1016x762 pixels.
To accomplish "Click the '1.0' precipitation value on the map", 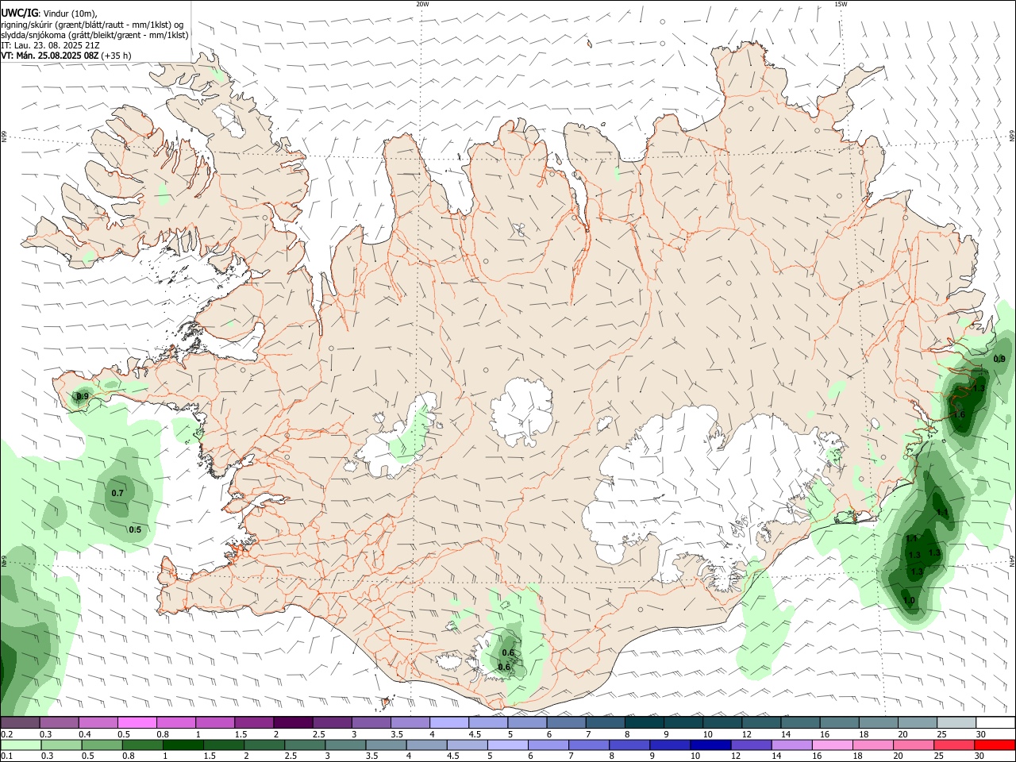I will (x=909, y=600).
